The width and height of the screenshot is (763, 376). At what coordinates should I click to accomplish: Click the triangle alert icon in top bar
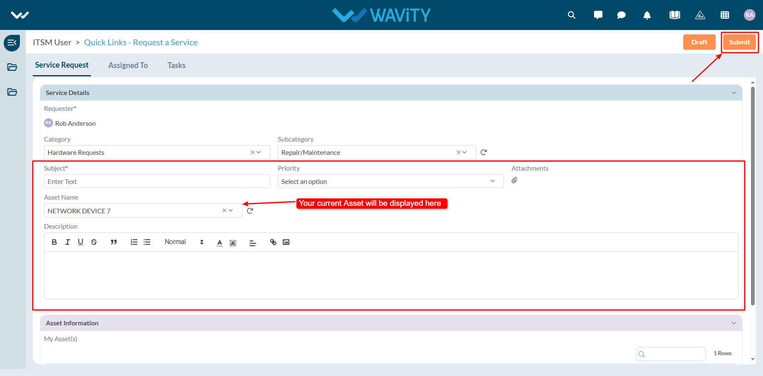(x=700, y=15)
